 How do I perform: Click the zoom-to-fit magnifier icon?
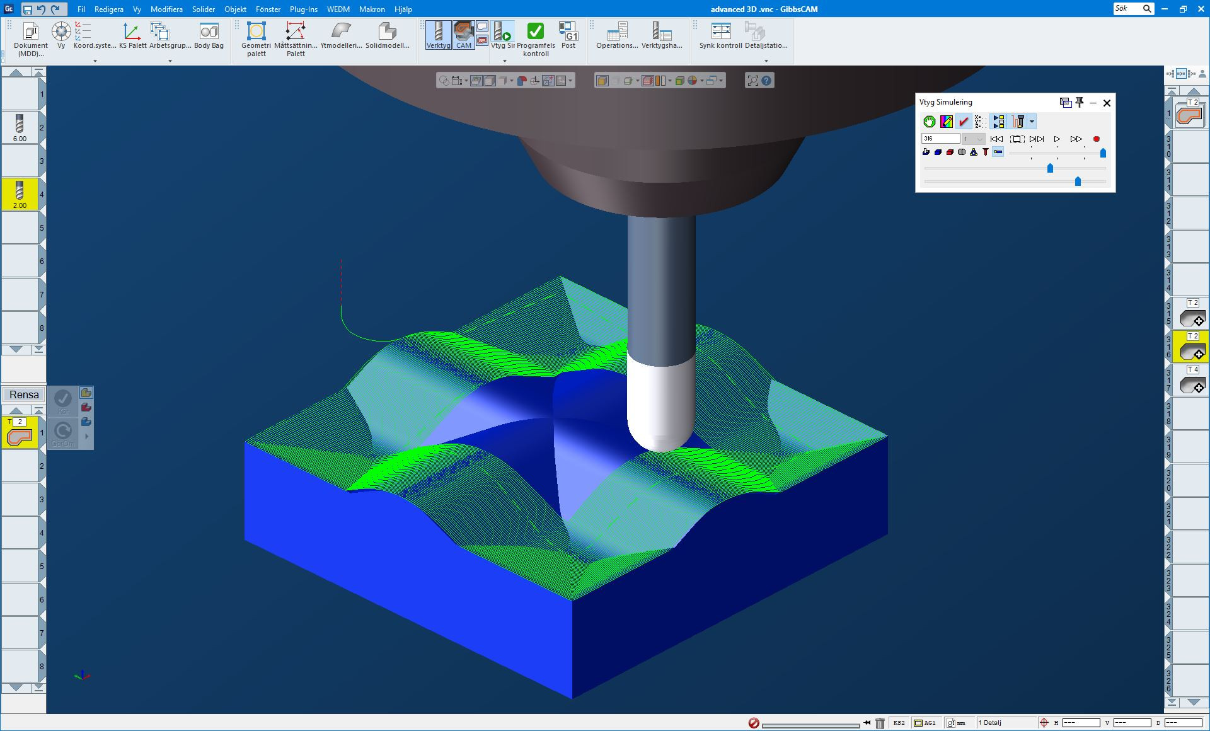(752, 81)
